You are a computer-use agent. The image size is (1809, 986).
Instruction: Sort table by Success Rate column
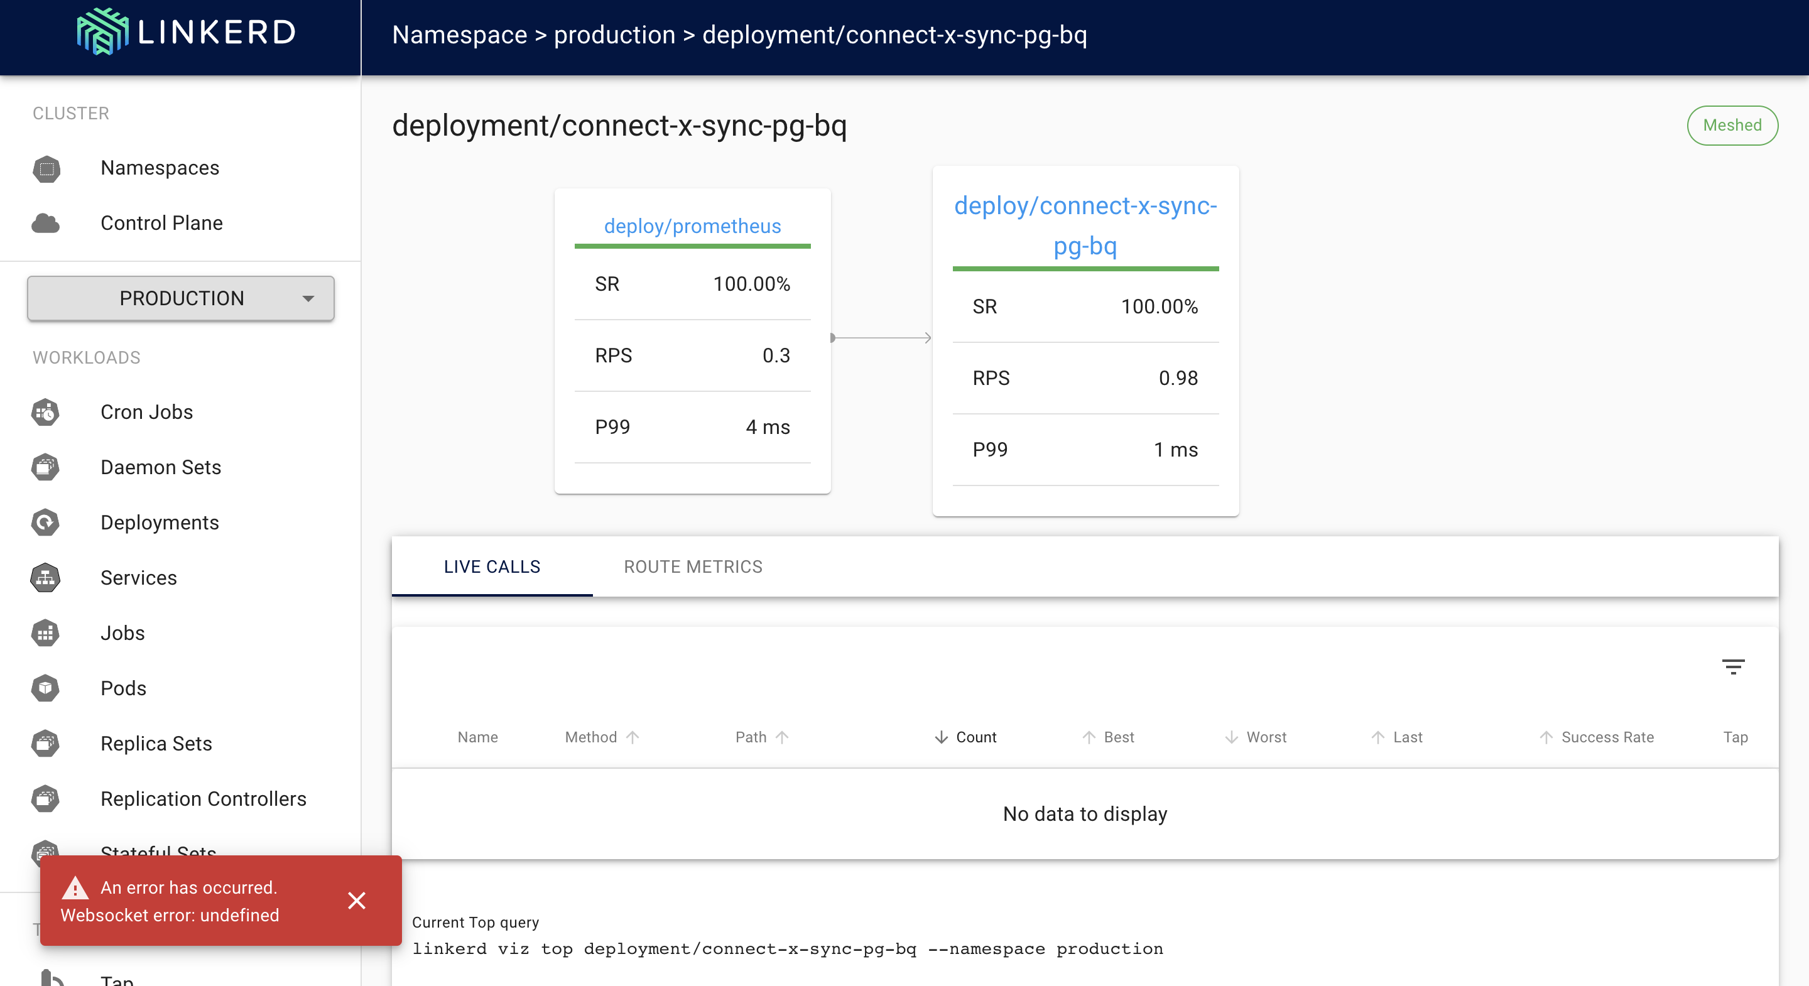pyautogui.click(x=1597, y=737)
